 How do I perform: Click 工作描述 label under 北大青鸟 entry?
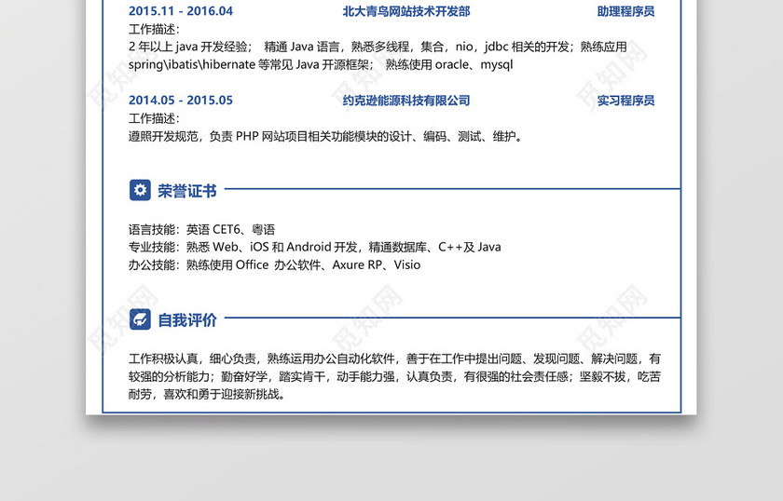(x=154, y=29)
